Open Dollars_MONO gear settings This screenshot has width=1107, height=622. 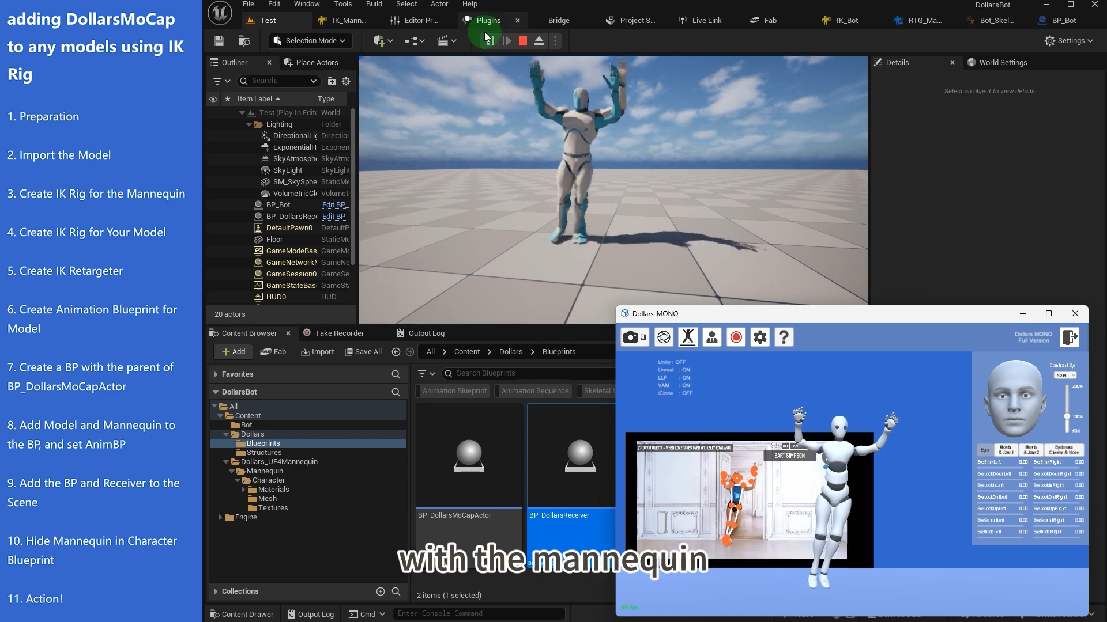(x=760, y=337)
